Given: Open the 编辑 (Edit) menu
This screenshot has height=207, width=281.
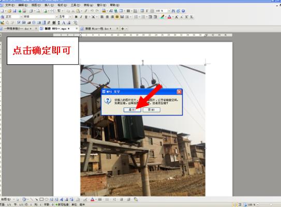Looking at the screenshot, I should coord(23,5).
